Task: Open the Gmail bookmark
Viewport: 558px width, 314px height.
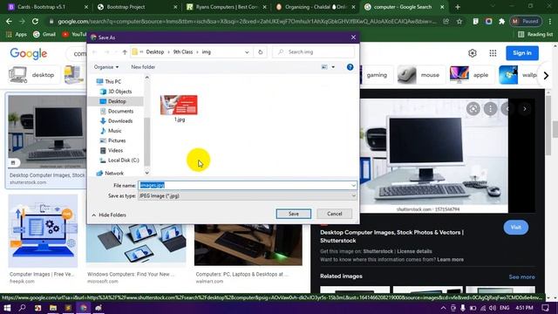Action: pyautogui.click(x=44, y=34)
